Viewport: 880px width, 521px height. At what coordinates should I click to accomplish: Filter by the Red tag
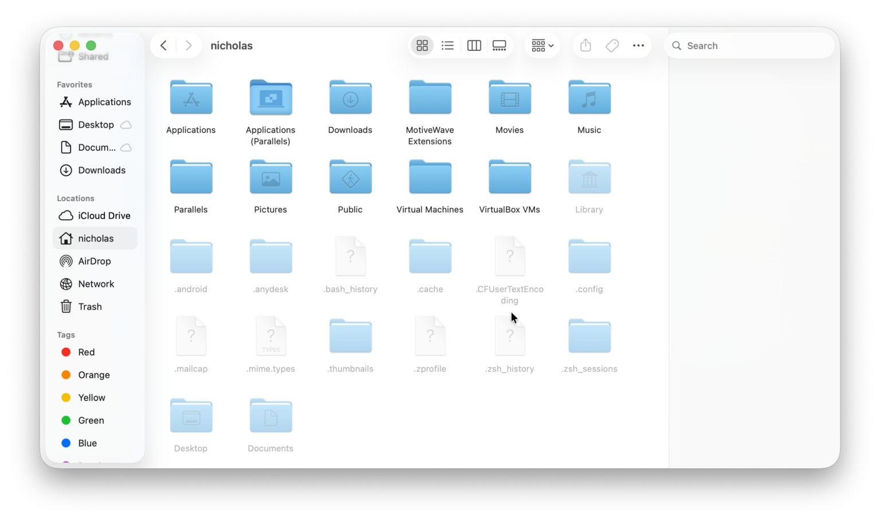tap(95, 352)
